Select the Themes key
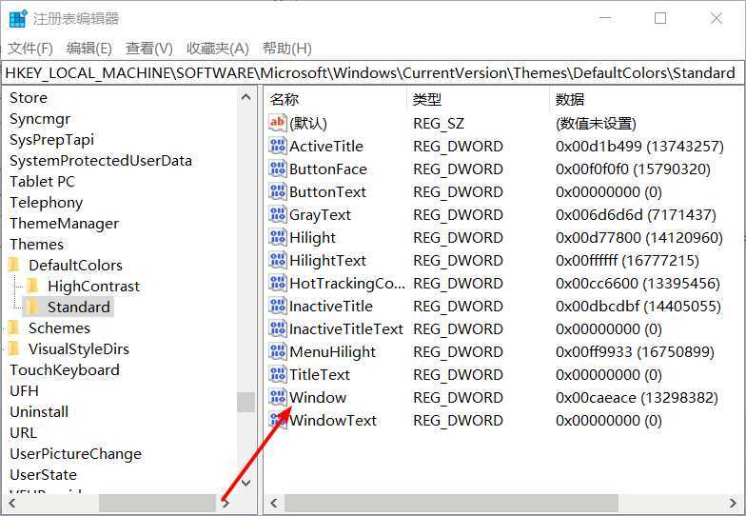Image resolution: width=746 pixels, height=516 pixels. click(x=36, y=244)
